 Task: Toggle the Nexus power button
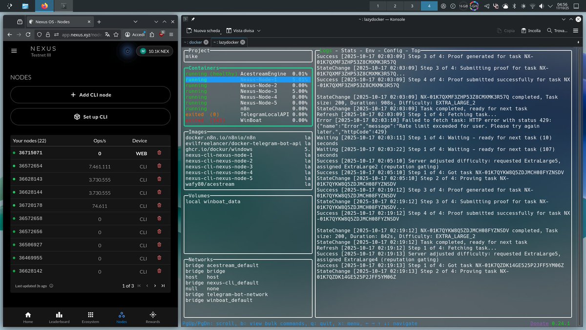[127, 51]
